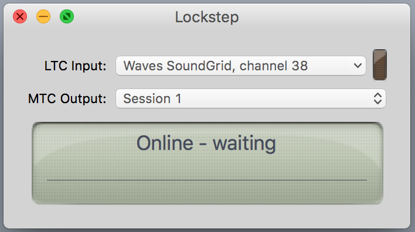The height and width of the screenshot is (232, 415).
Task: Select the Online - waiting status text
Action: click(x=206, y=143)
